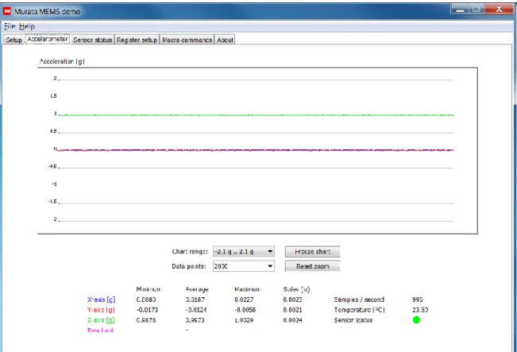This screenshot has height=352, width=517.
Task: Click the Z-axis maximum value 1.0029
Action: tap(244, 320)
